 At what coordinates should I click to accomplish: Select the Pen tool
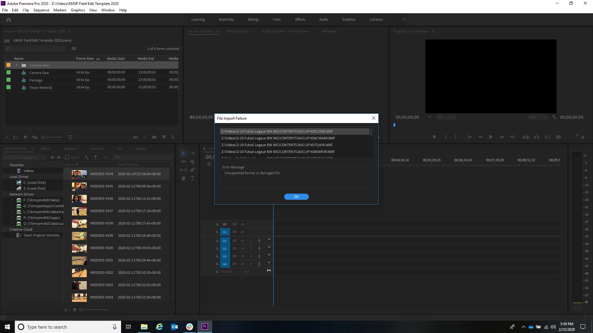coord(192,170)
